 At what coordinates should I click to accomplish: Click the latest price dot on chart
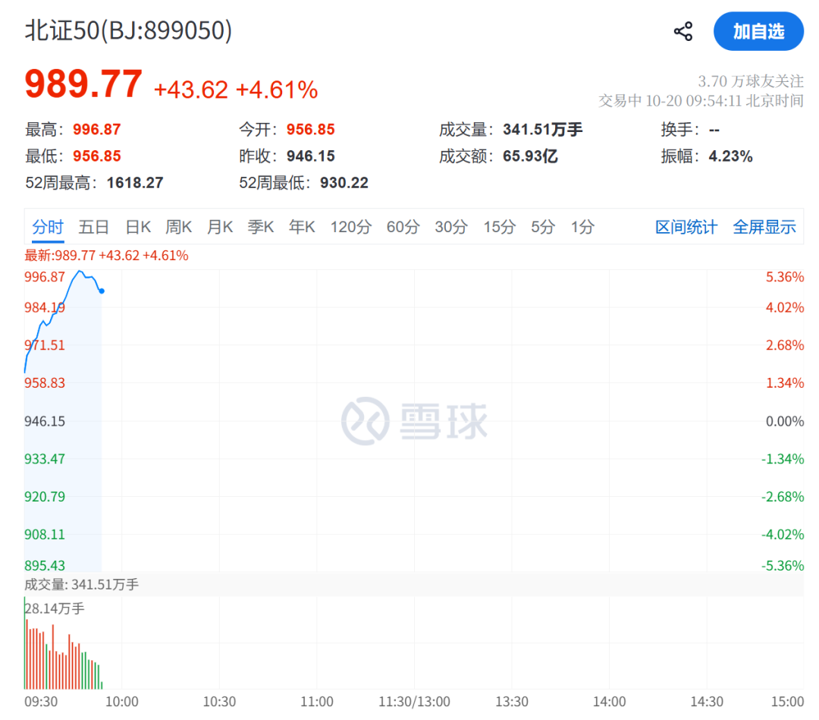(x=102, y=291)
